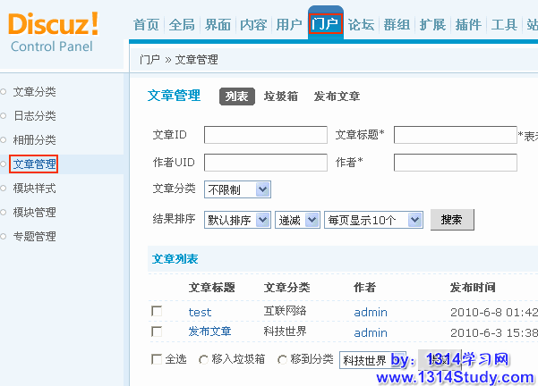Open 模块管理 in the sidebar
The width and height of the screenshot is (538, 386).
(x=34, y=212)
